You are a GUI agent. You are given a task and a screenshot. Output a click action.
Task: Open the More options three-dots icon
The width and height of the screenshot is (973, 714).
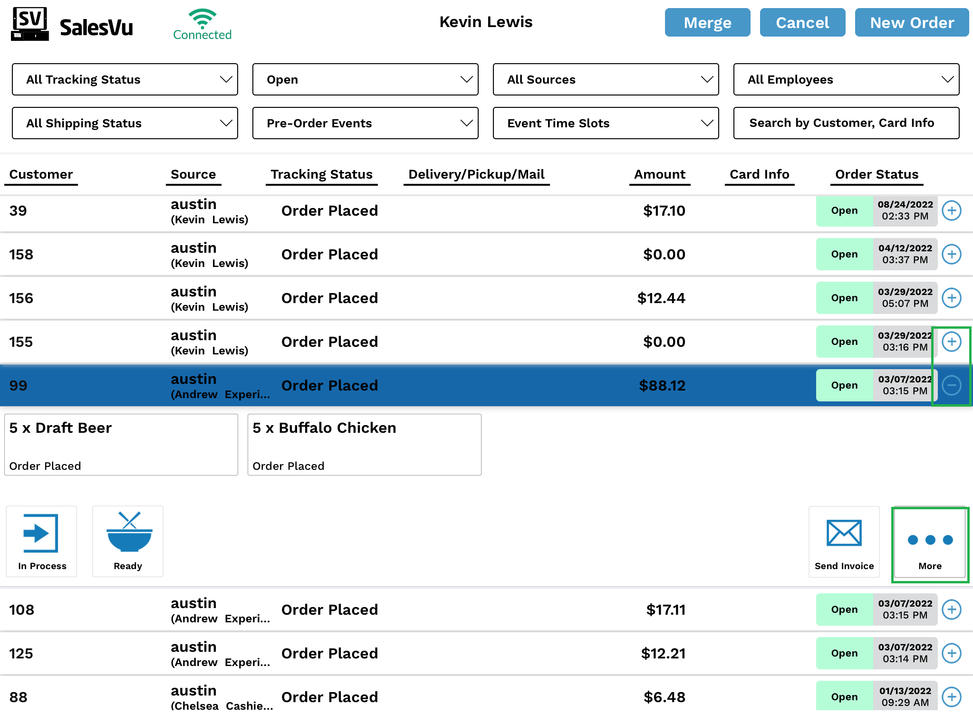pos(930,540)
